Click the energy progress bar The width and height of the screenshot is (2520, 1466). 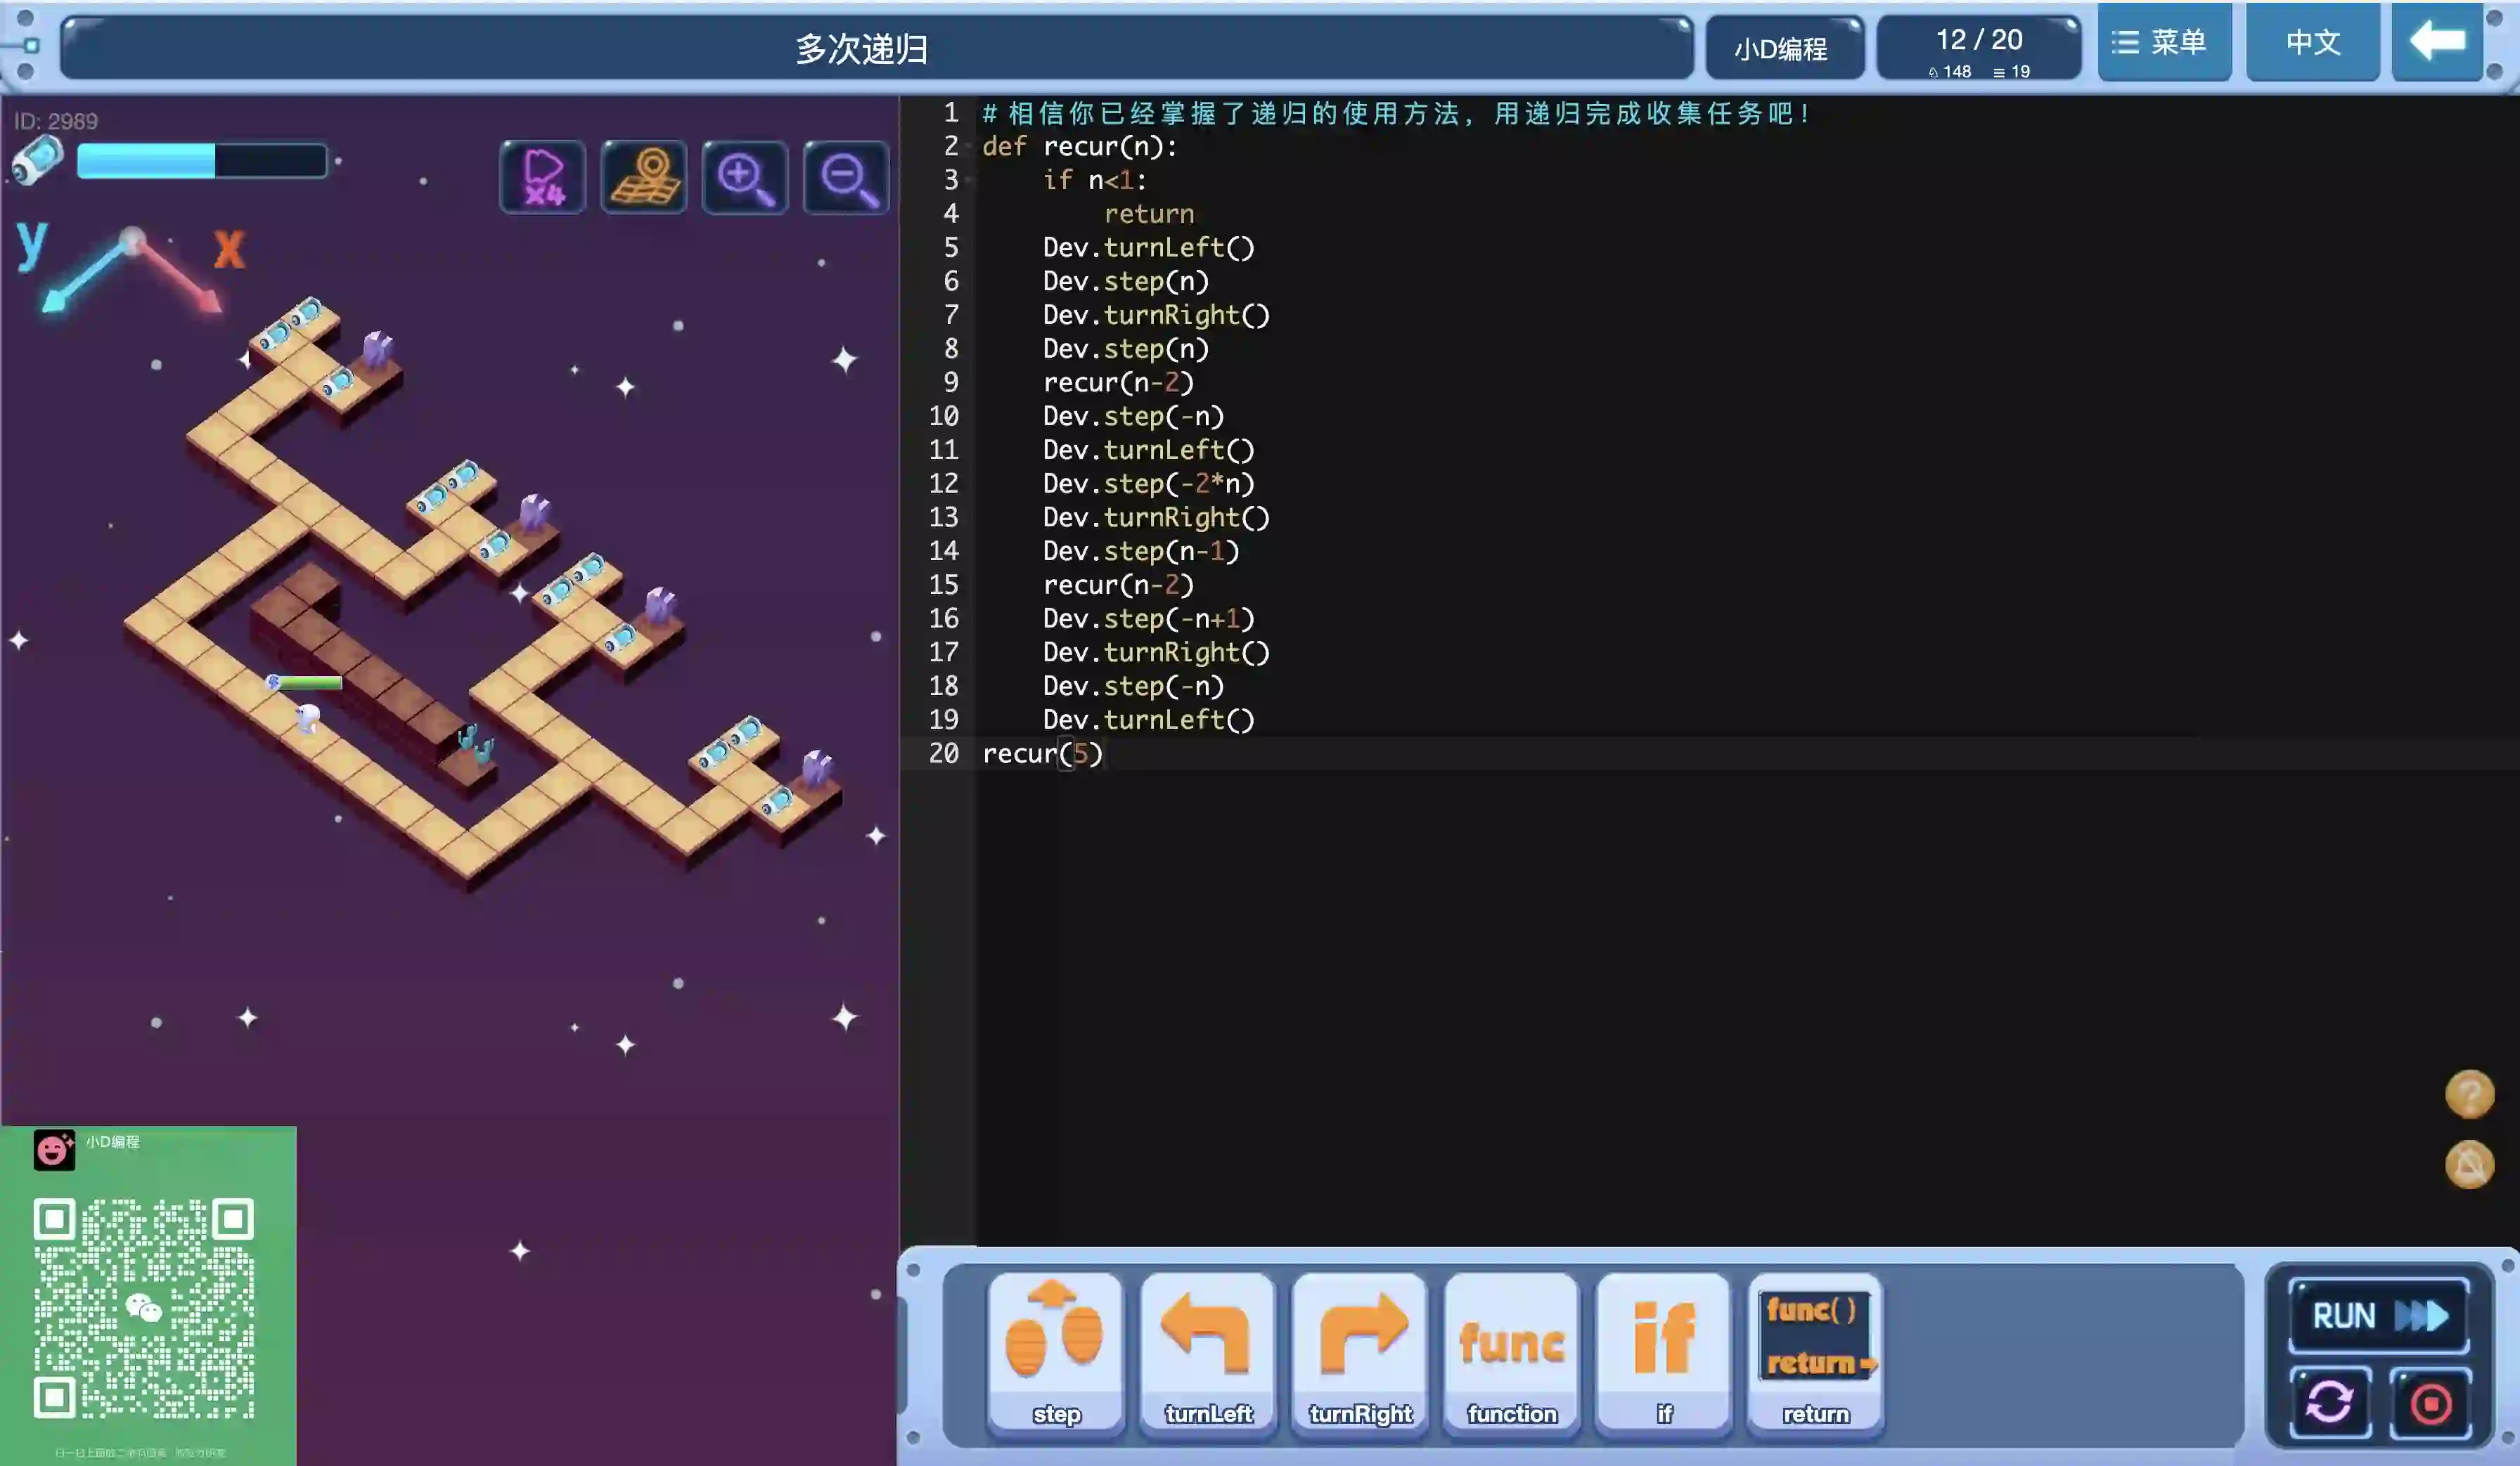pos(201,161)
